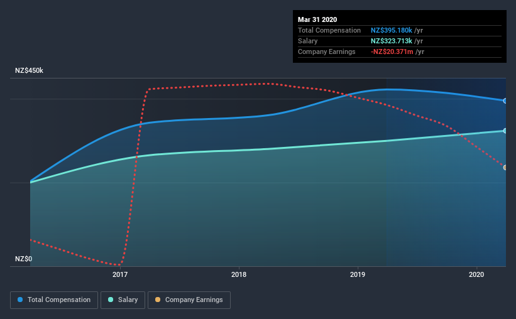The width and height of the screenshot is (516, 319).
Task: Click the Company Earnings tooltip row label
Action: click(326, 51)
